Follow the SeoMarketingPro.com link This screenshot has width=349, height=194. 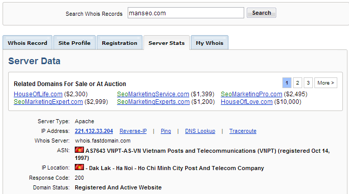(x=251, y=94)
